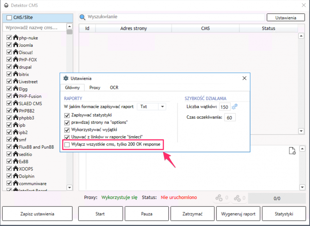310x226 pixels.
Task: Click the house icon beside ipb2
Action: tap(15, 132)
